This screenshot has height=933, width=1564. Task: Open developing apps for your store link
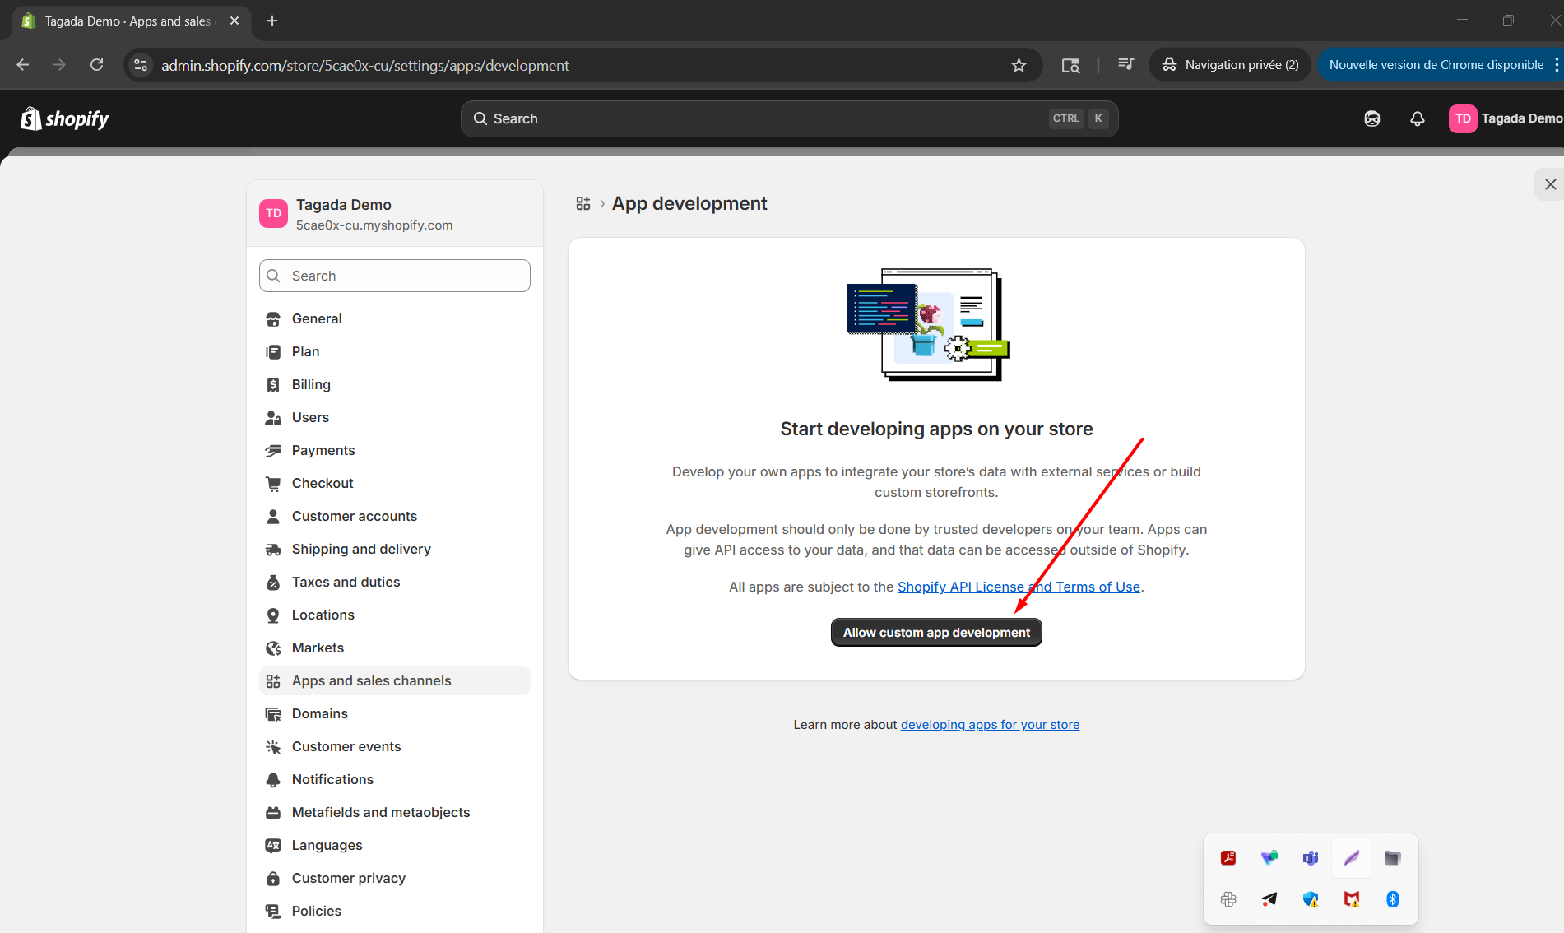[990, 725]
